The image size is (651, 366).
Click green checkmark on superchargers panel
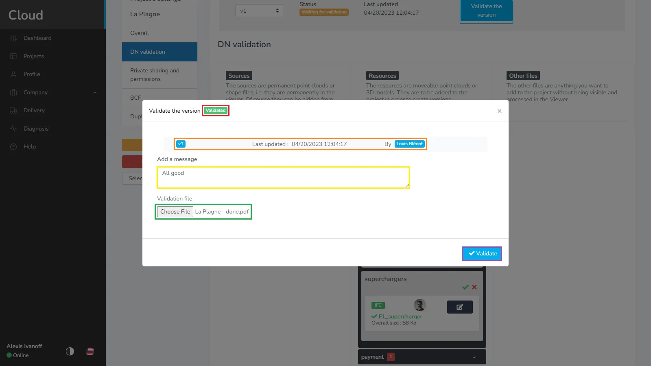click(x=465, y=287)
